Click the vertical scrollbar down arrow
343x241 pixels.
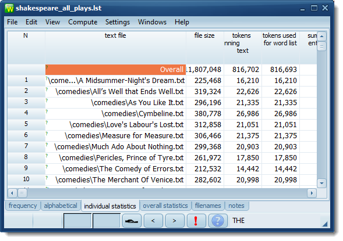coord(321,183)
